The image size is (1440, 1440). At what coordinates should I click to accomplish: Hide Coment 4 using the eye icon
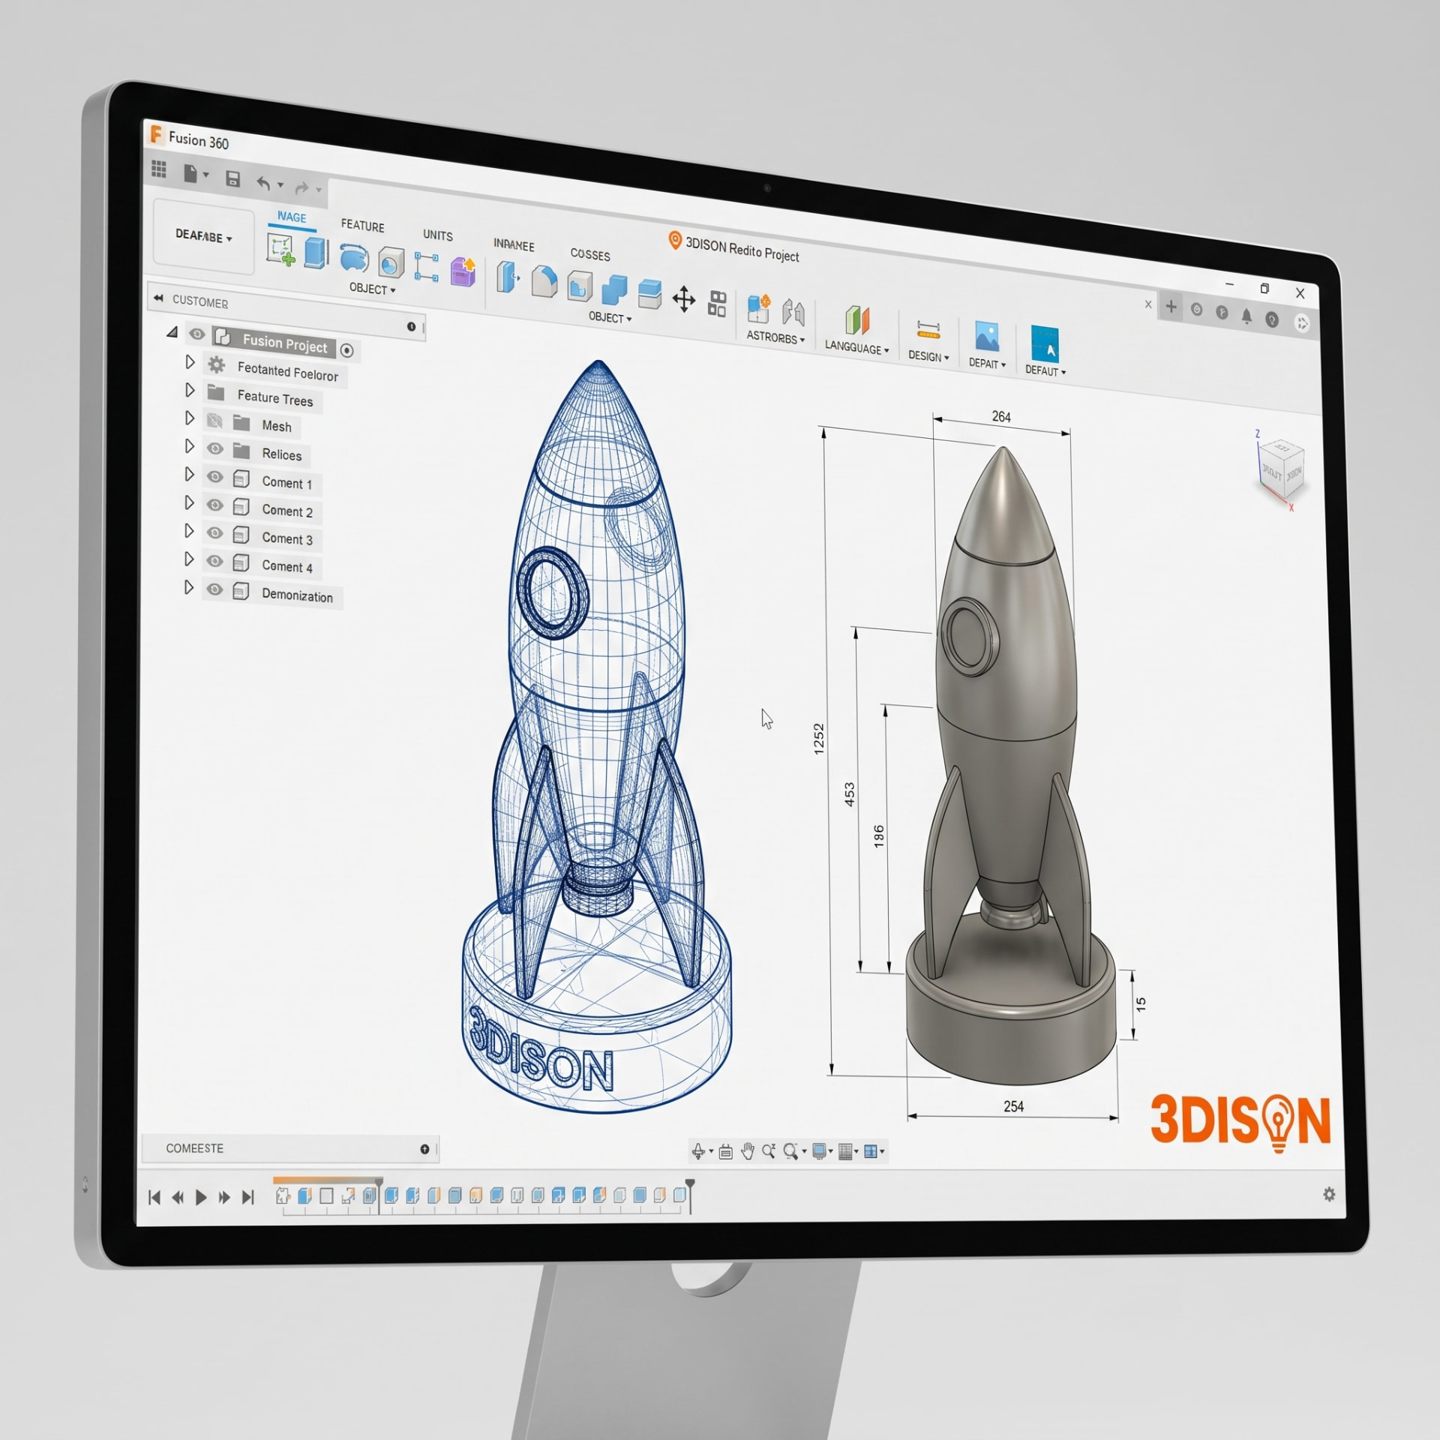[x=215, y=561]
